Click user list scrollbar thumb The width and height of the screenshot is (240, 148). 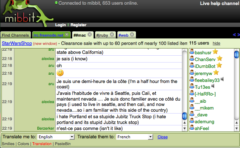tap(236, 54)
